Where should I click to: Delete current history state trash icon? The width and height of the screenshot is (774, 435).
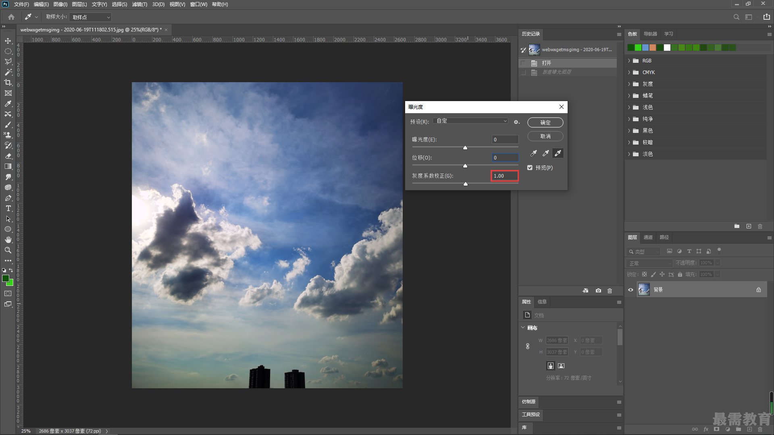point(610,291)
